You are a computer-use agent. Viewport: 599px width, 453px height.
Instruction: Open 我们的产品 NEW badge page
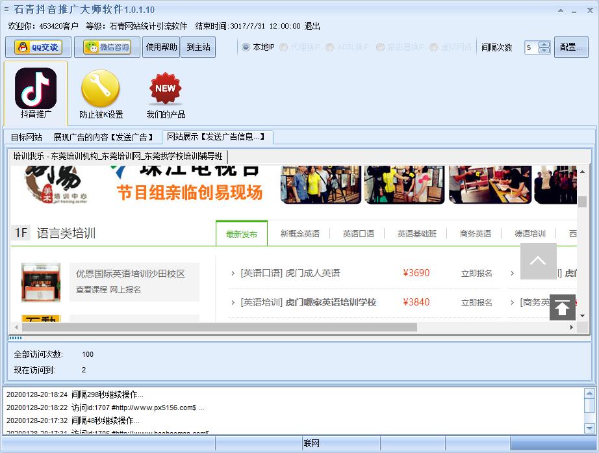coord(166,95)
